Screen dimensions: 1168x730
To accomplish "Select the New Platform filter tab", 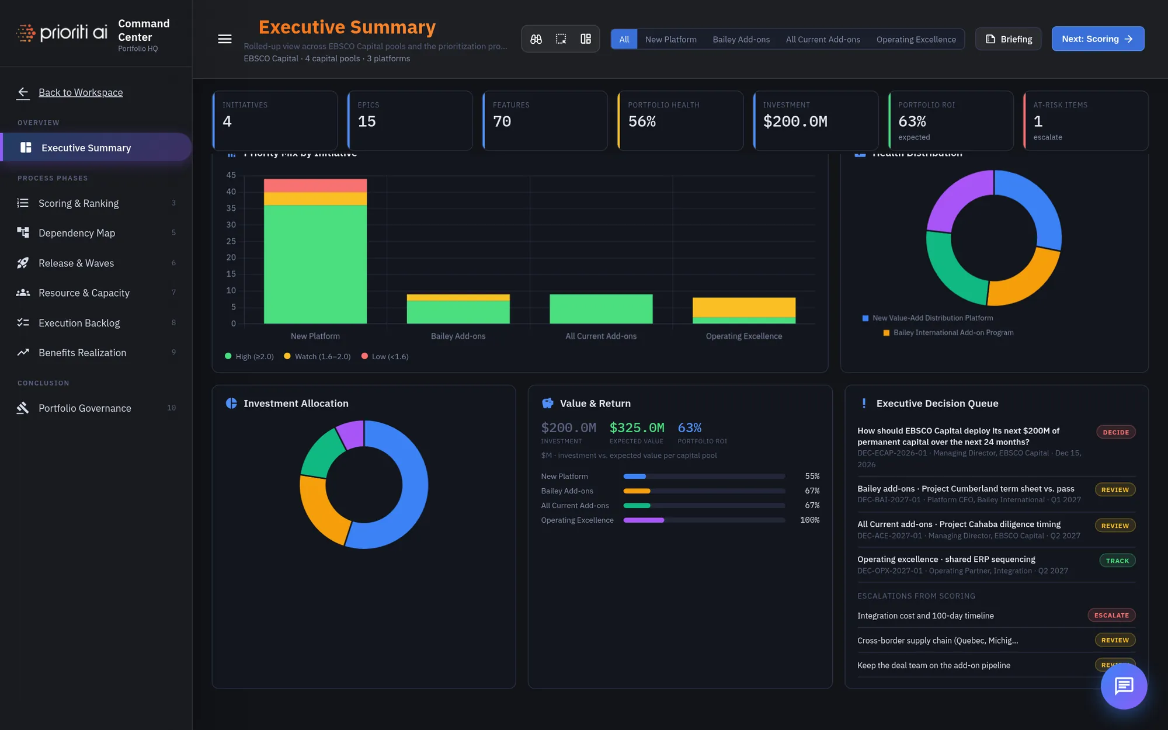I will pos(670,39).
